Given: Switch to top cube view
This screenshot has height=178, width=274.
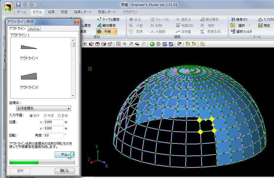Looking at the screenshot, I should point(98,44).
